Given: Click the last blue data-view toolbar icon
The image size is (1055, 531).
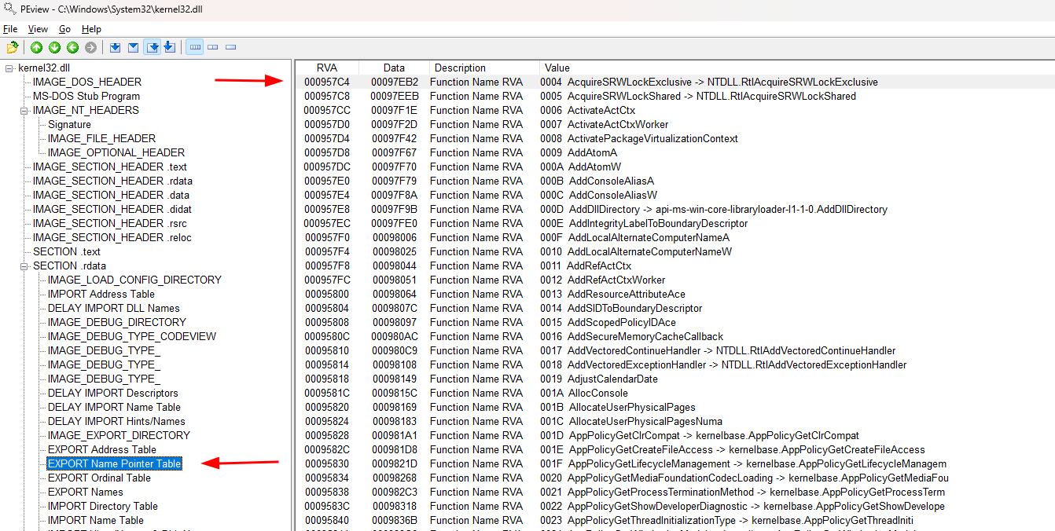Looking at the screenshot, I should pyautogui.click(x=170, y=47).
